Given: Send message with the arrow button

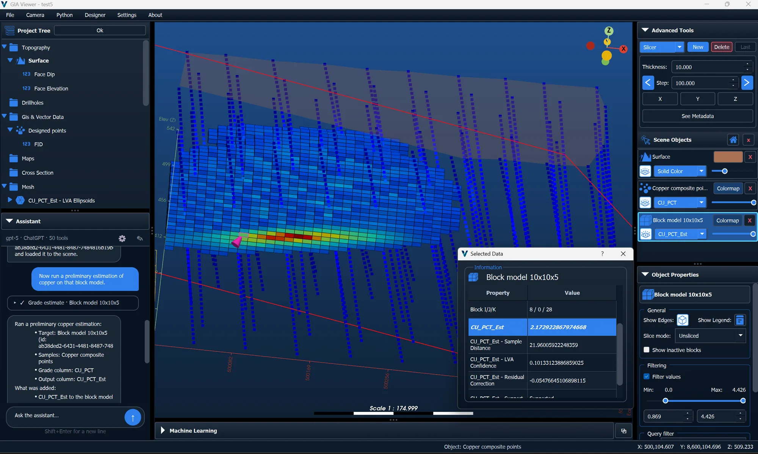Looking at the screenshot, I should pos(133,418).
